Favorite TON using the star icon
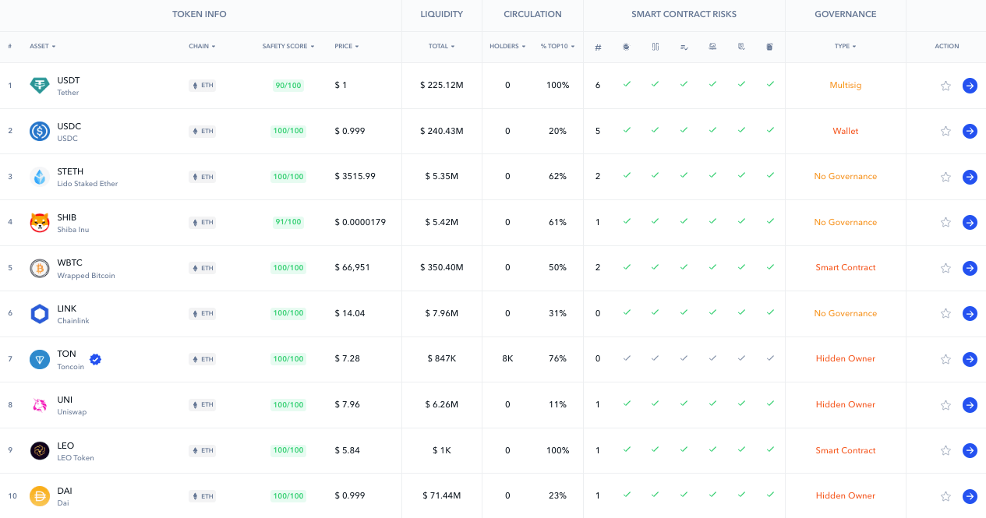Image resolution: width=986 pixels, height=518 pixels. [945, 359]
